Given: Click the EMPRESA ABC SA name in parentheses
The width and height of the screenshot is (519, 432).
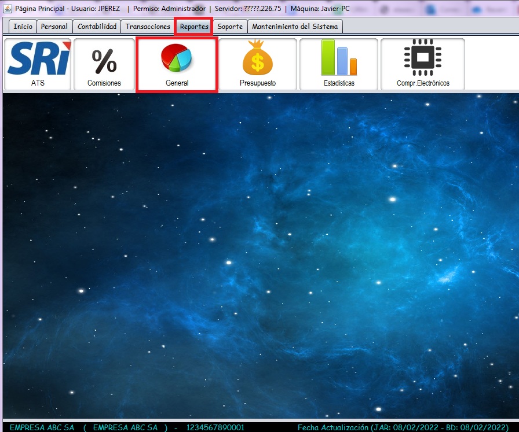Looking at the screenshot, I should tap(126, 427).
